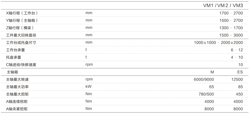Image resolution: width=249 pixels, height=114 pixels.
Task: Click the value 1500 - 2700
Action: click(x=231, y=20)
